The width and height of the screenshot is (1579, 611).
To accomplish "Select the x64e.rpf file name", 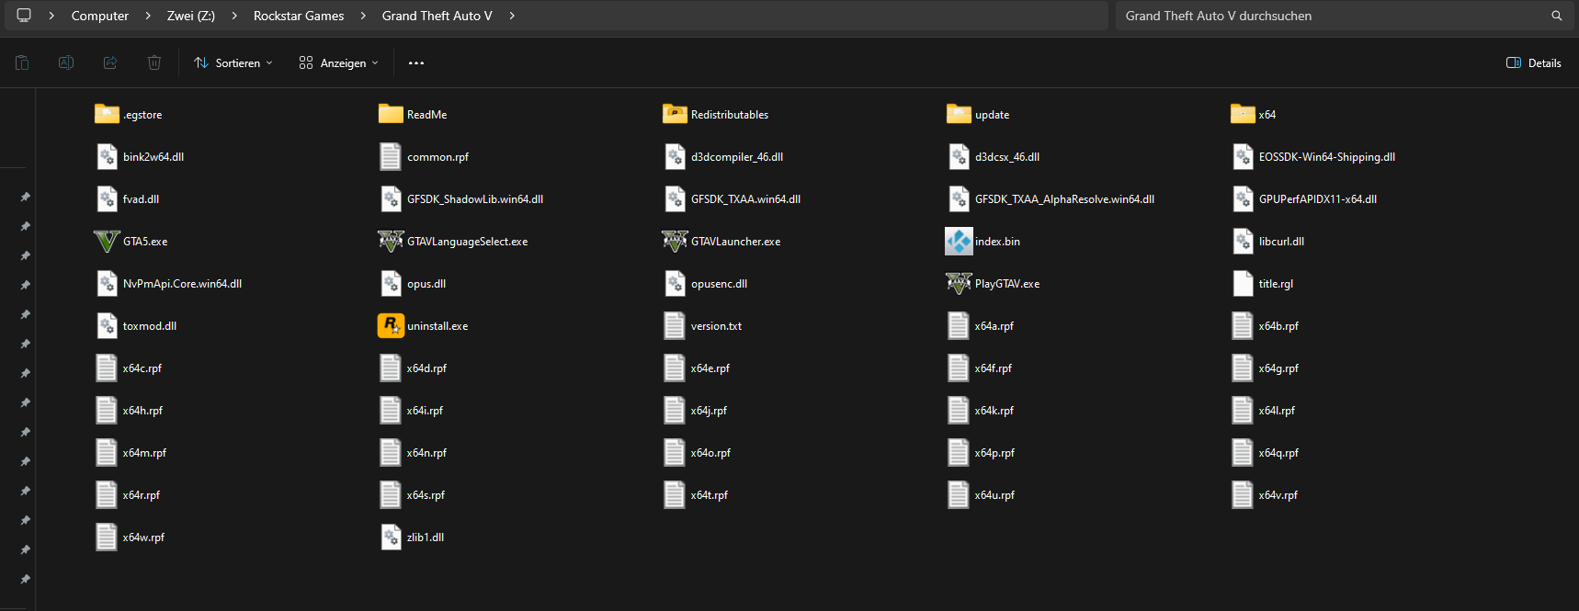I will coord(710,368).
